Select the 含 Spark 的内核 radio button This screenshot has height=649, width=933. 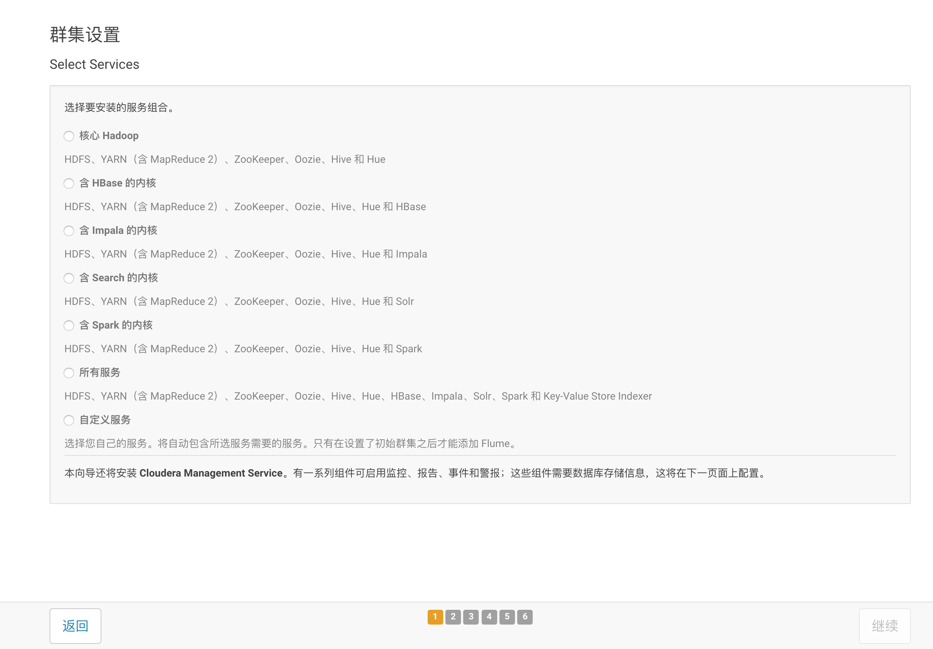69,326
